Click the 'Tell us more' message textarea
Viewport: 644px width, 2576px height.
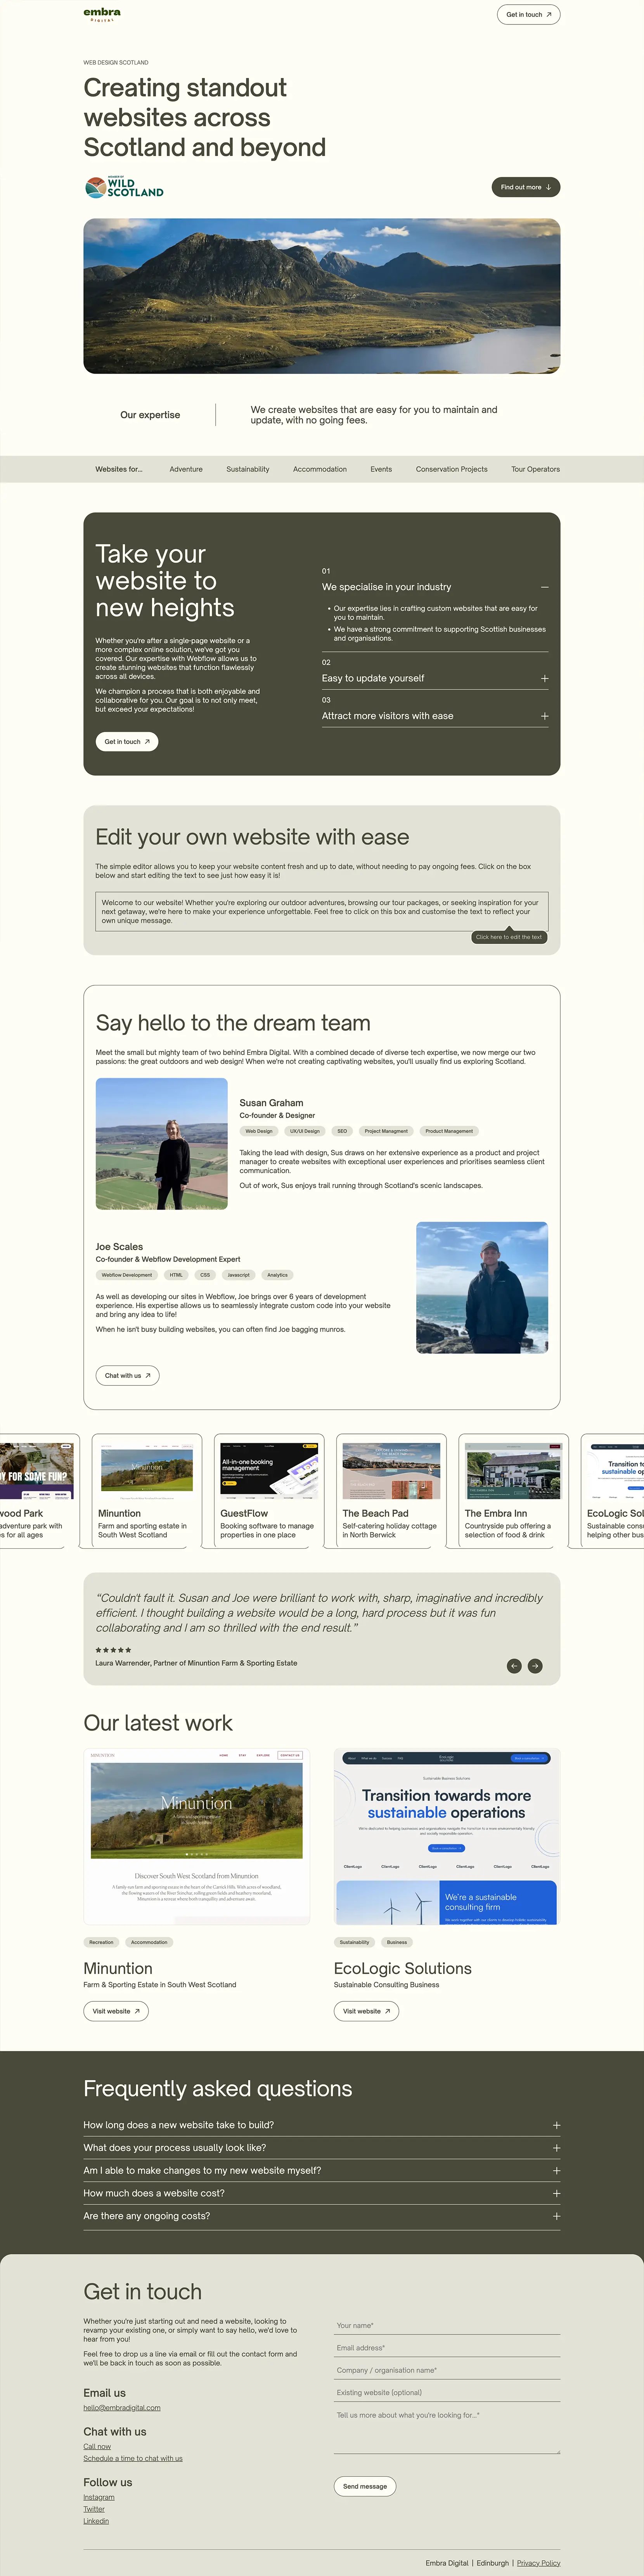click(447, 2430)
